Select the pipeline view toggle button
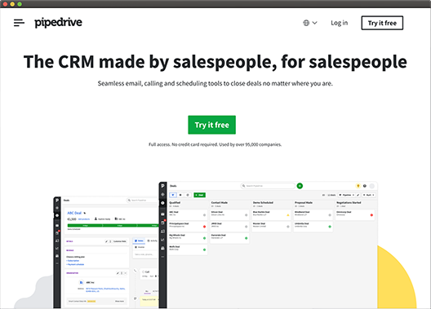The image size is (431, 309). click(173, 195)
